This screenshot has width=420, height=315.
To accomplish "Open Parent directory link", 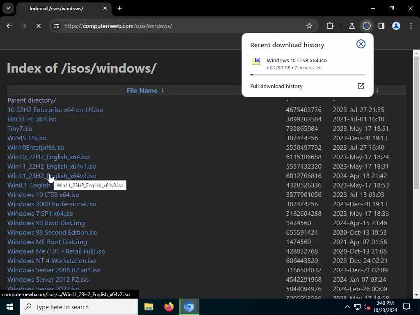I will pyautogui.click(x=32, y=100).
